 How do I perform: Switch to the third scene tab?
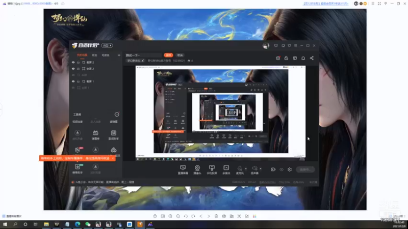pyautogui.click(x=106, y=55)
